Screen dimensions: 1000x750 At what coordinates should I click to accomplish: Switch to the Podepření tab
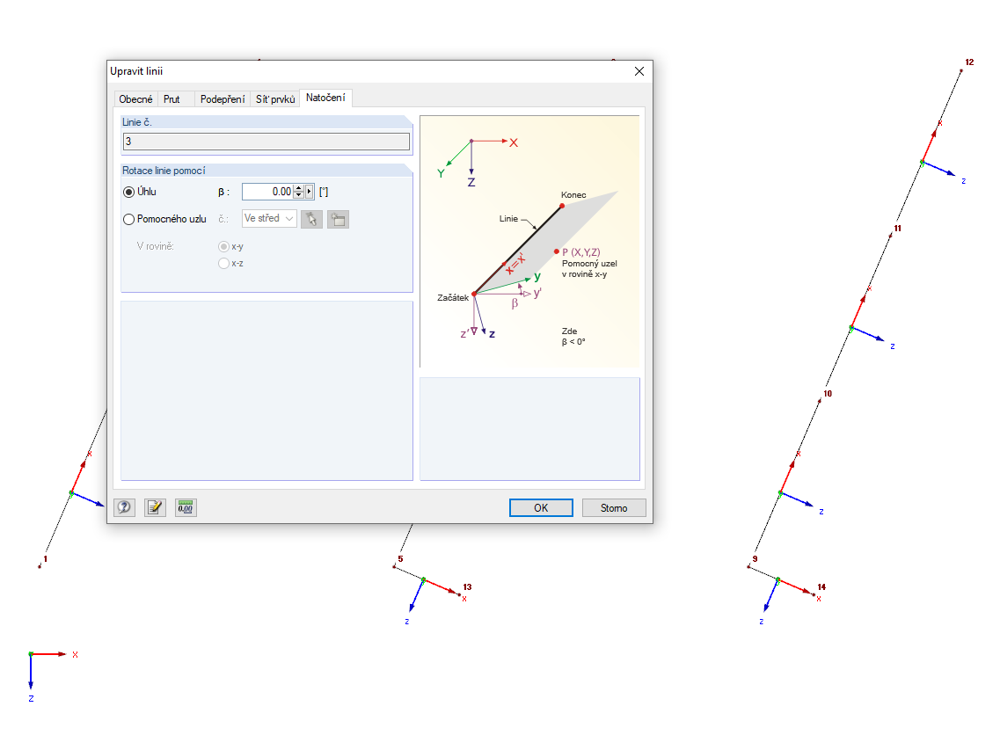222,98
